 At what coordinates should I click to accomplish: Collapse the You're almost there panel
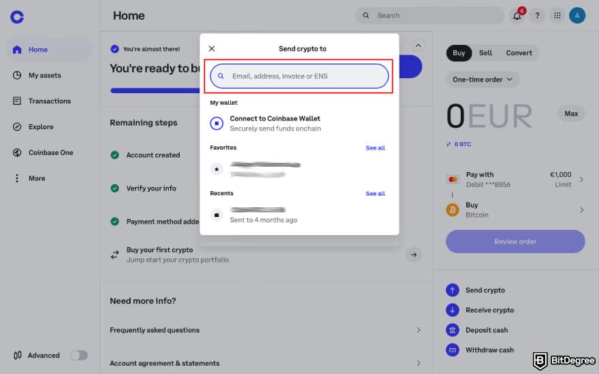[x=419, y=46]
